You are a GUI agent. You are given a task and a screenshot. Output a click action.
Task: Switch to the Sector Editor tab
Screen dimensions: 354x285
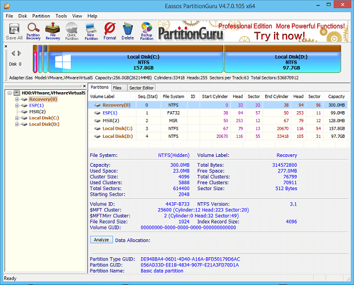click(142, 88)
